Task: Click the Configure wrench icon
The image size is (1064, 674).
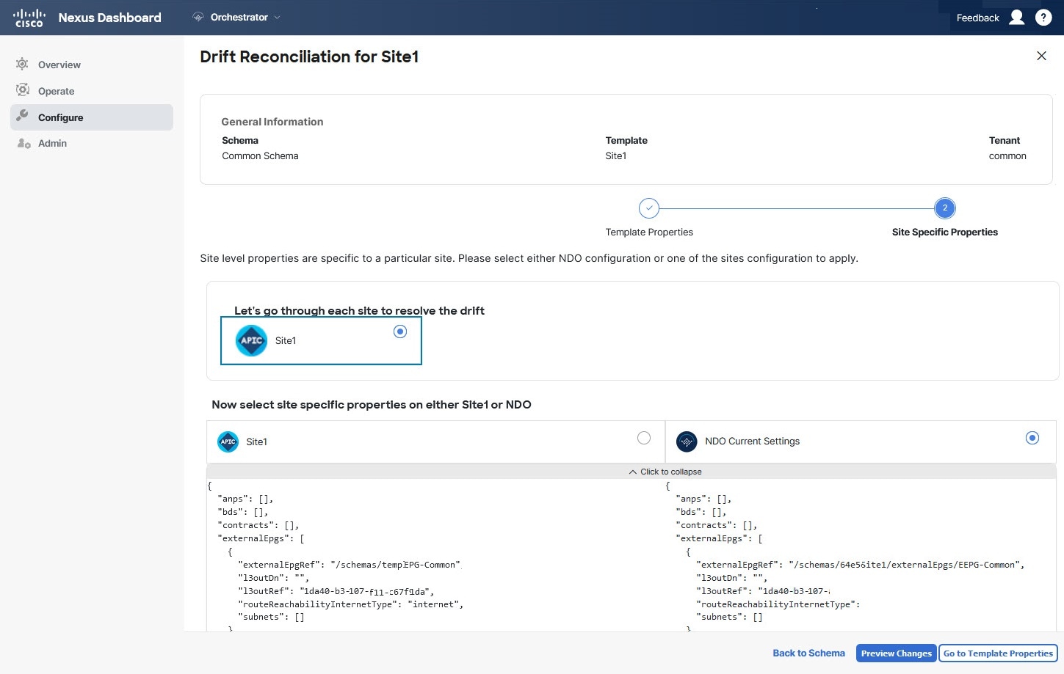Action: [x=23, y=116]
